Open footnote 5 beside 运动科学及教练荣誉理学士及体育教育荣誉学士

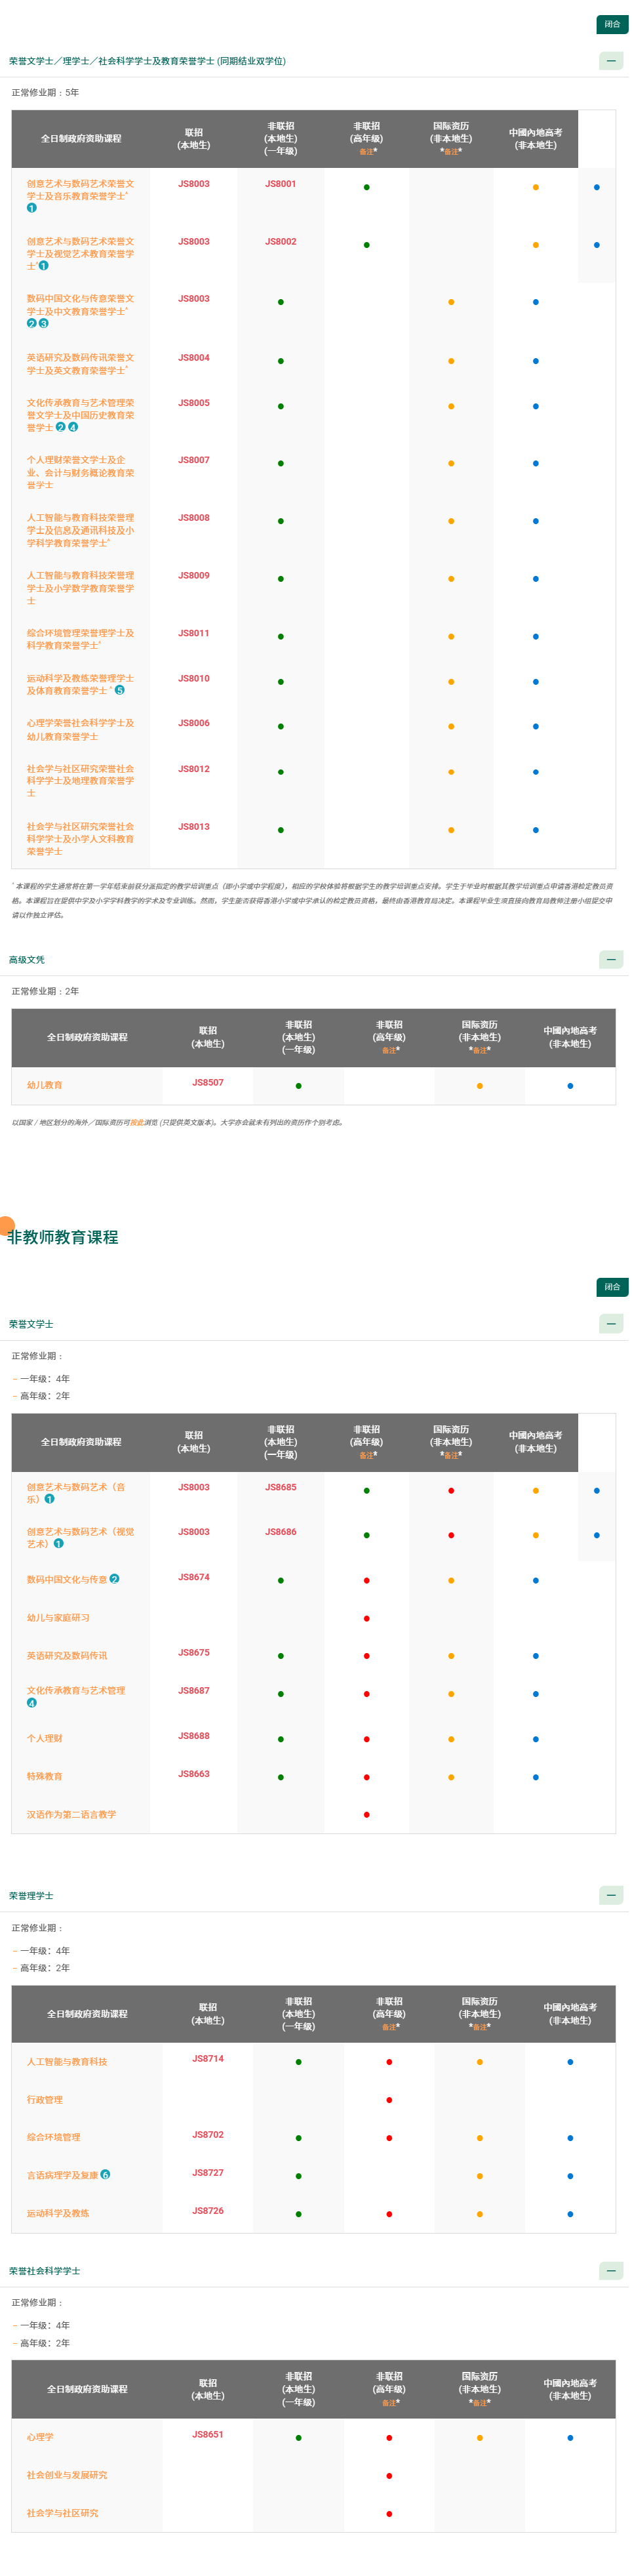coord(120,690)
